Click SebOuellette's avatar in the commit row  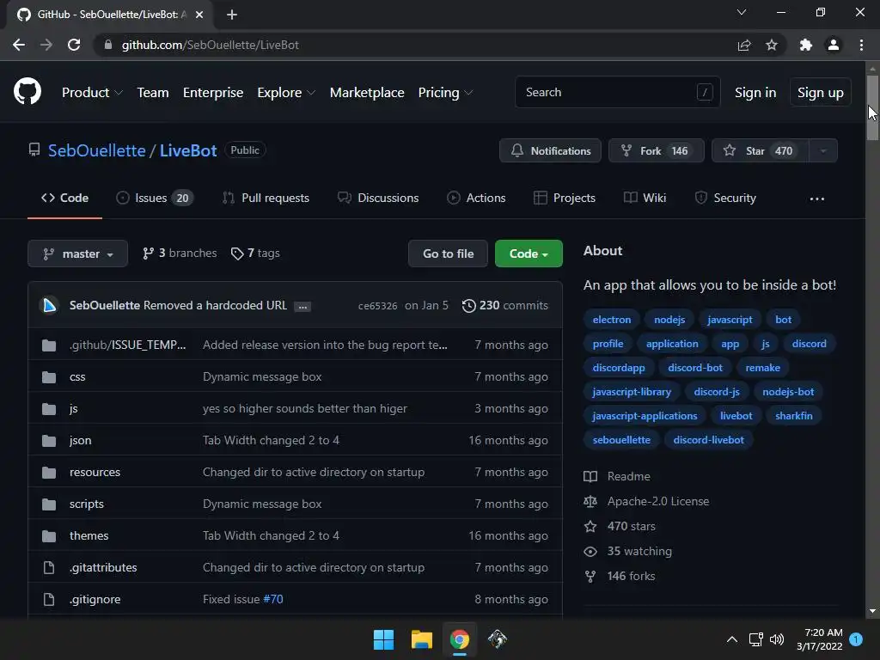click(49, 305)
